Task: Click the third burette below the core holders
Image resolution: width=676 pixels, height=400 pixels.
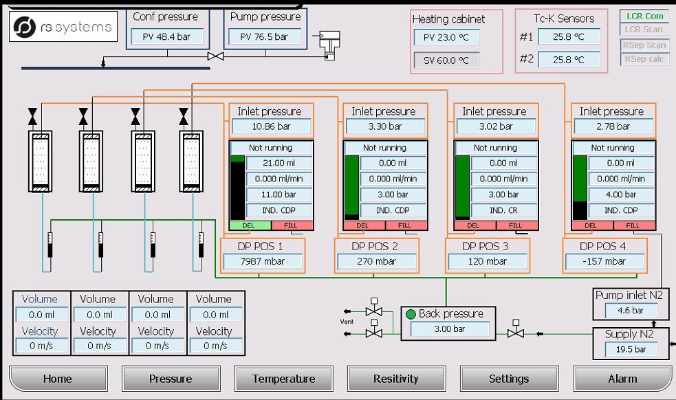Action: [x=153, y=245]
